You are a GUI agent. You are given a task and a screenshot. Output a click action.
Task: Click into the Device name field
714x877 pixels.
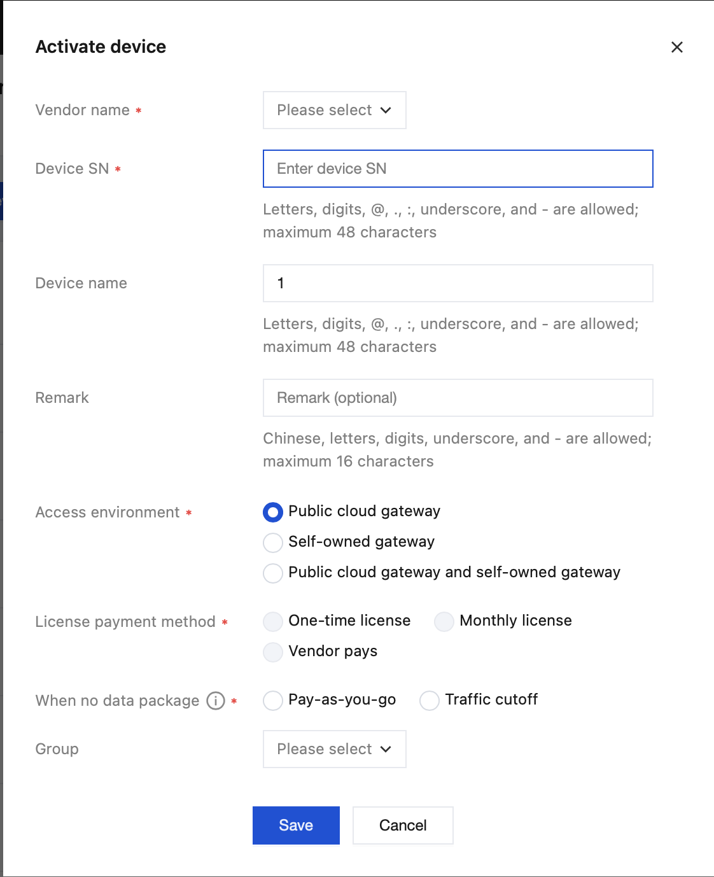(458, 283)
